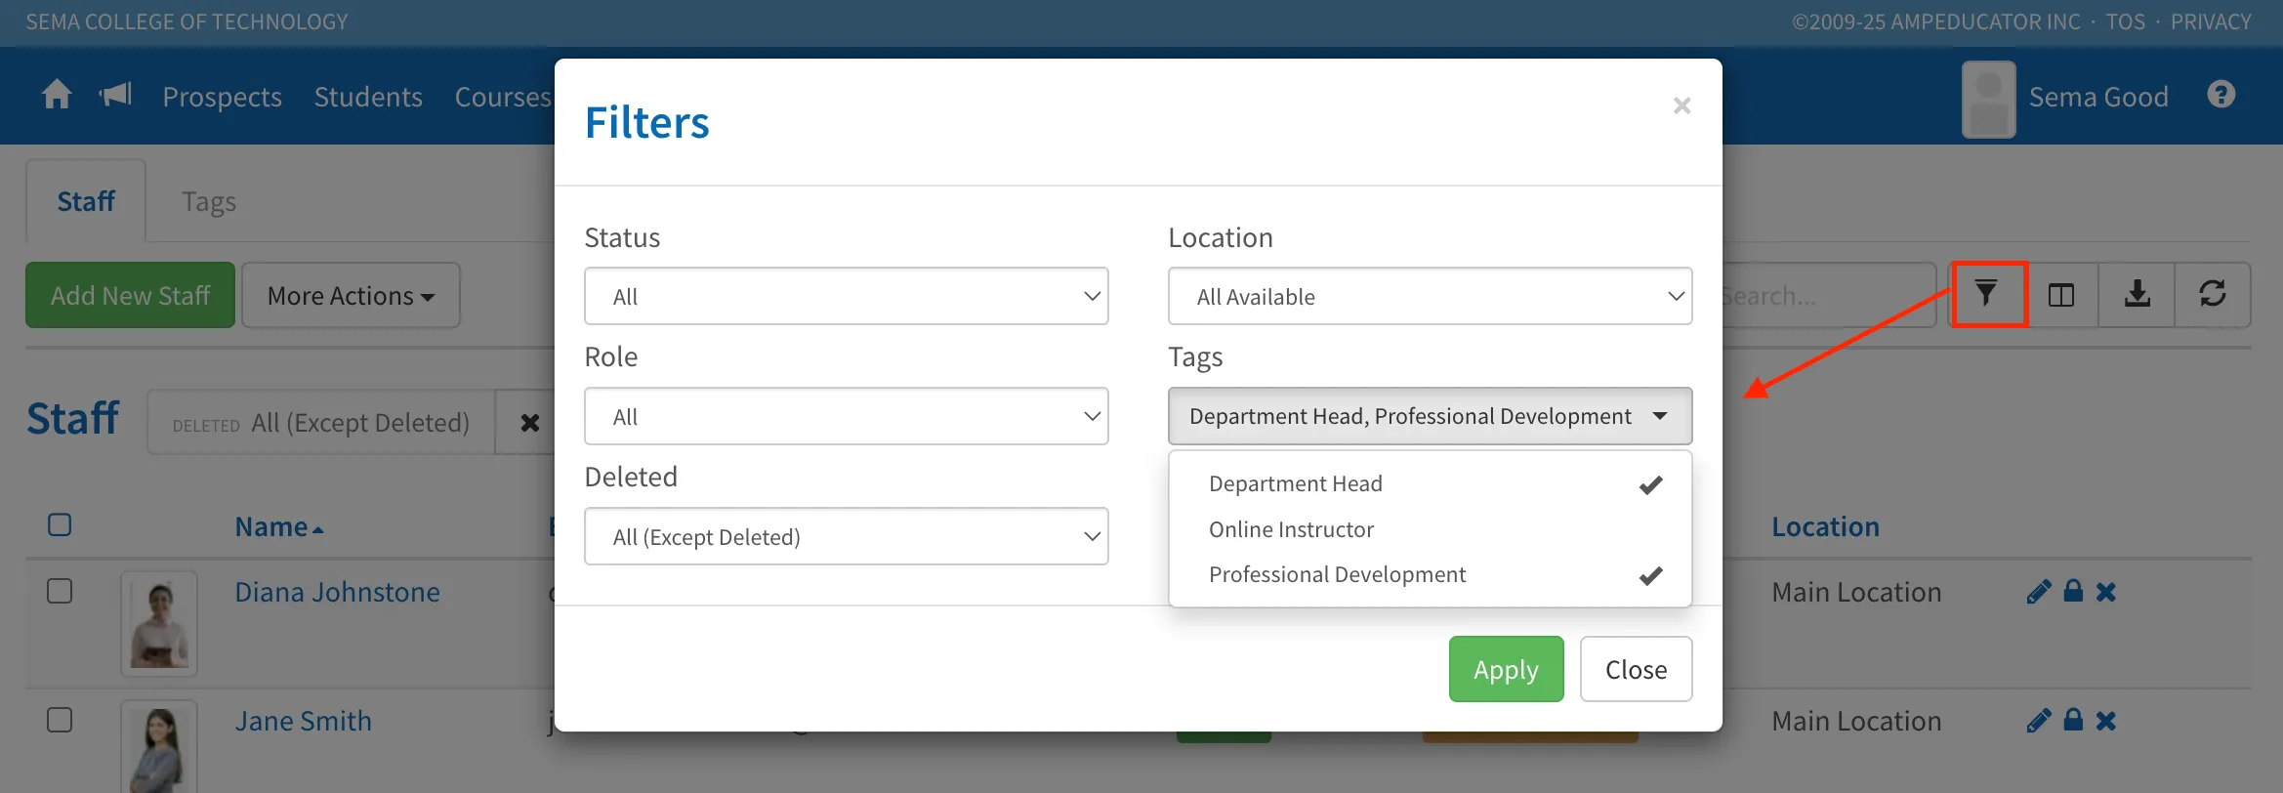Collapse the Tags multi-select dropdown
This screenshot has width=2283, height=793.
point(1430,416)
